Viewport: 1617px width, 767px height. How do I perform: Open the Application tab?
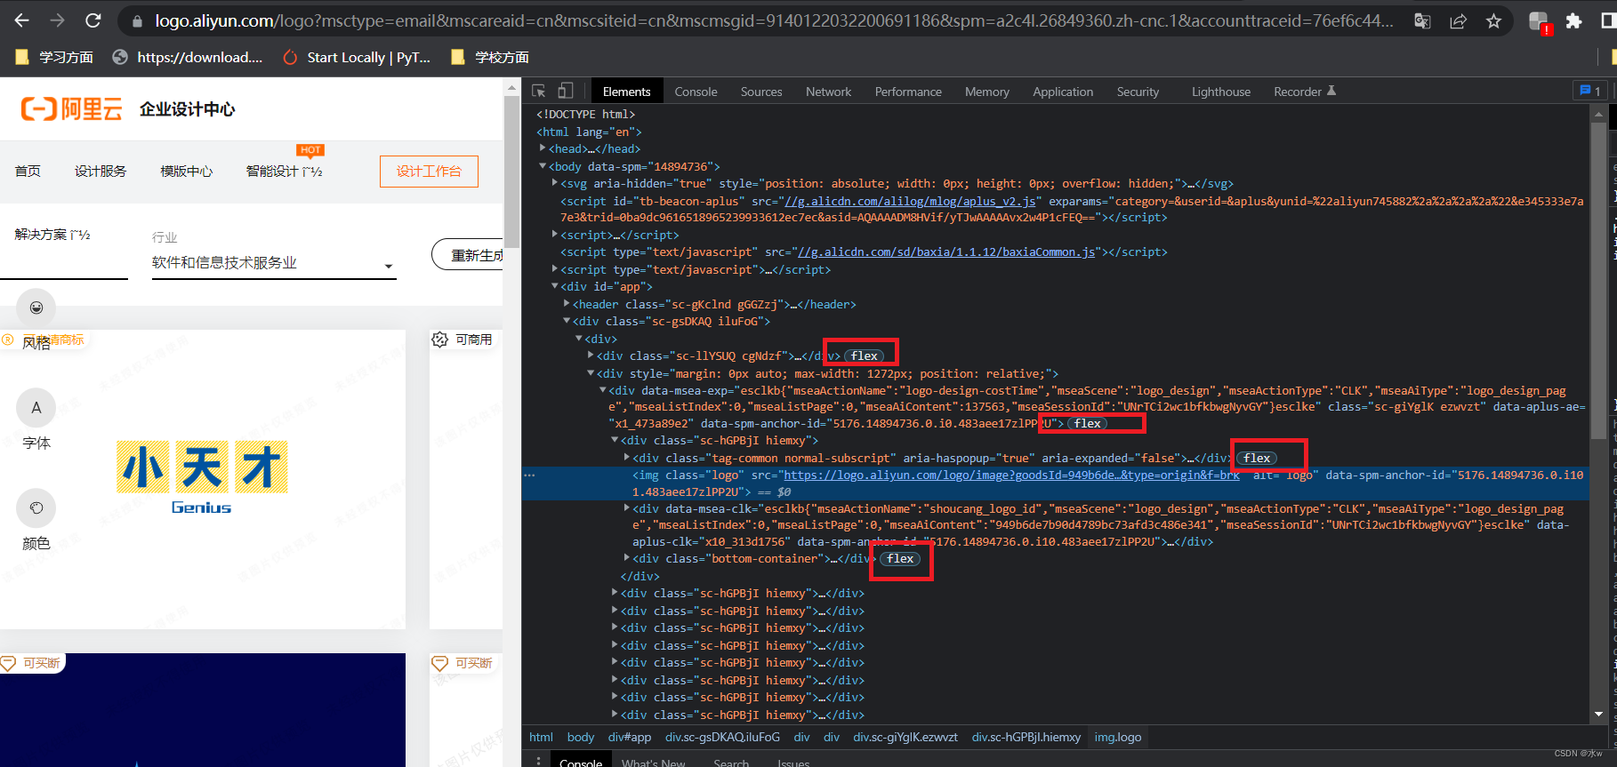1063,92
